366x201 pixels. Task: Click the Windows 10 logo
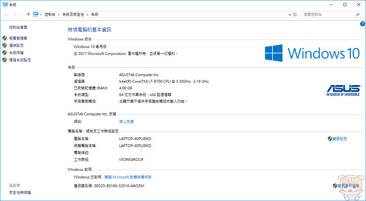pos(312,53)
